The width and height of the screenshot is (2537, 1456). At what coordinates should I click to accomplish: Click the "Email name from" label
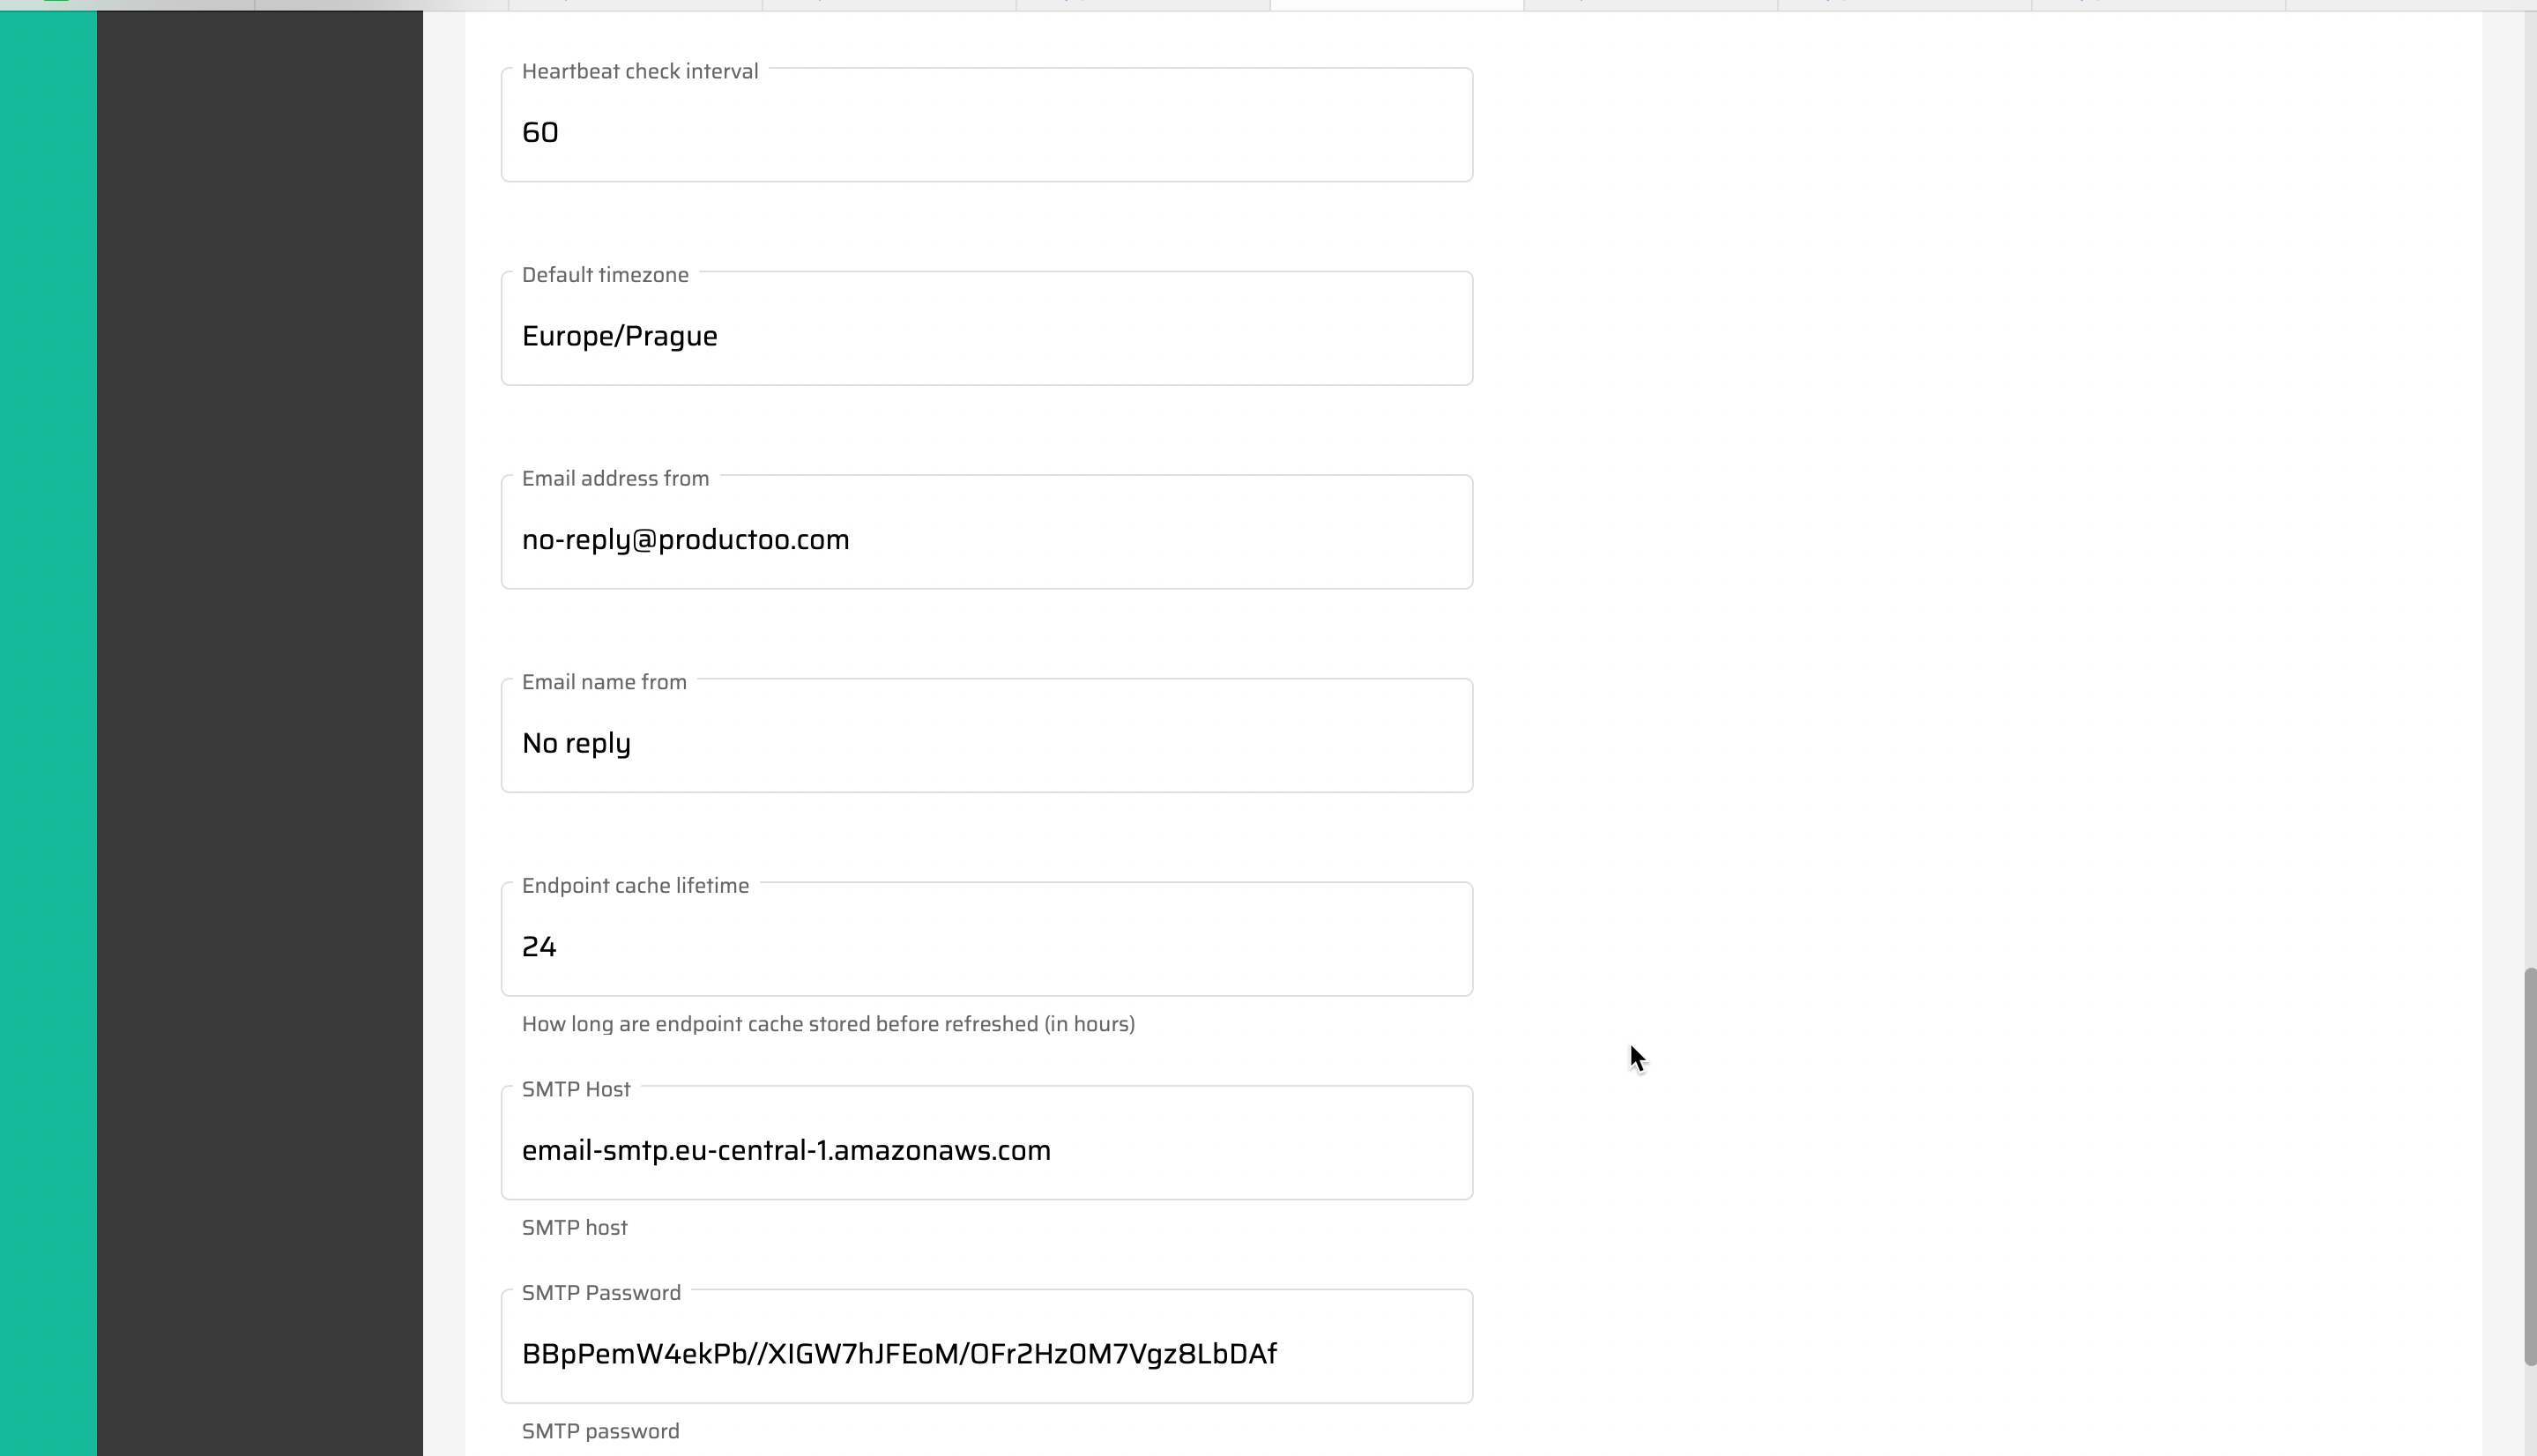tap(604, 682)
